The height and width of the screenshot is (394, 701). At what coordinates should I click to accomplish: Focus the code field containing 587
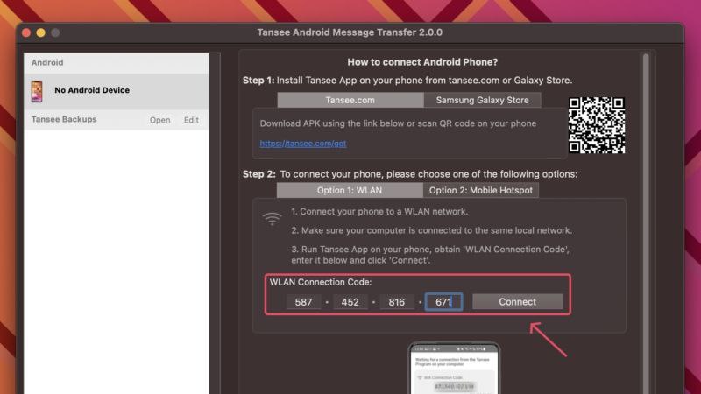[x=303, y=302]
